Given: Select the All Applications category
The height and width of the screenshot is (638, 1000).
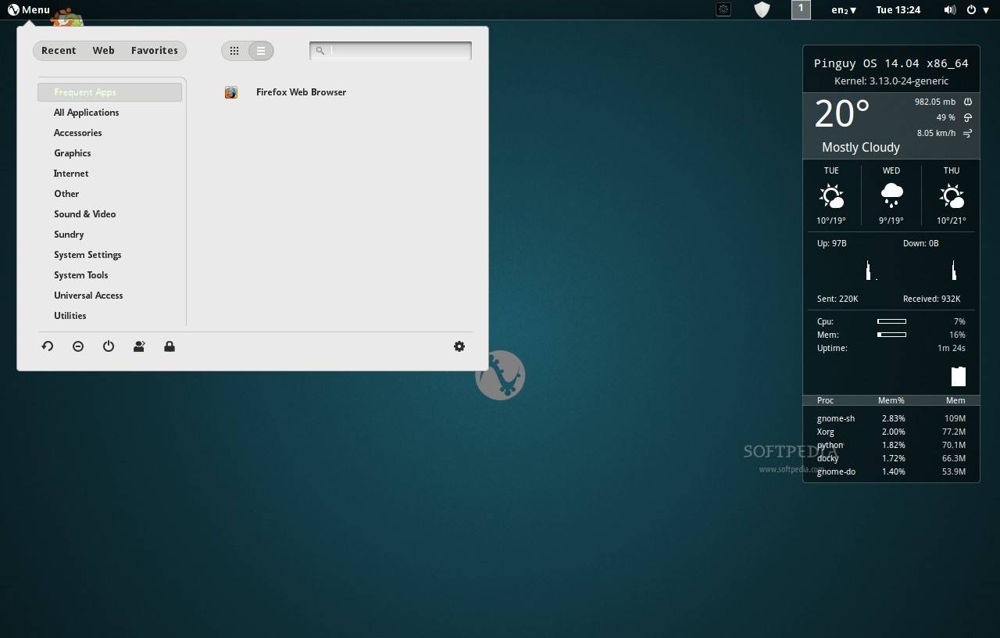Looking at the screenshot, I should coord(86,113).
